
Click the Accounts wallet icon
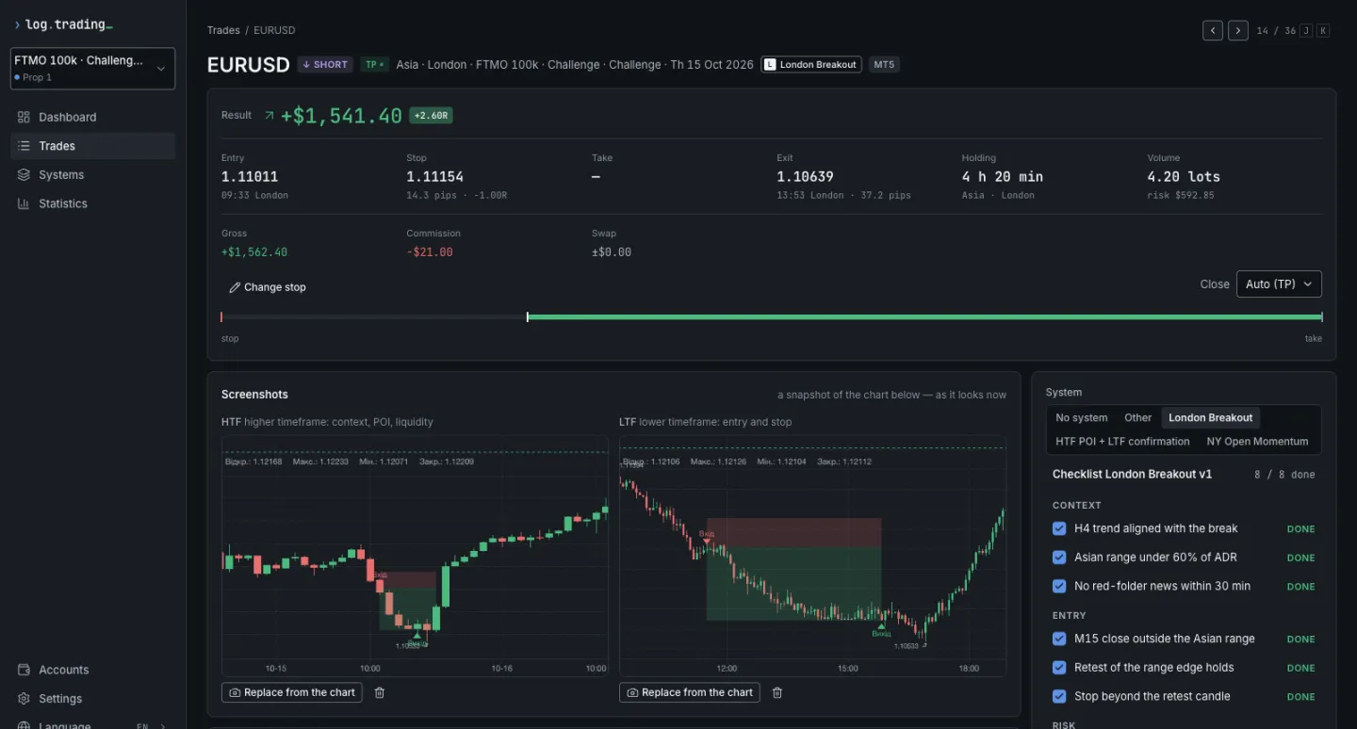[24, 670]
